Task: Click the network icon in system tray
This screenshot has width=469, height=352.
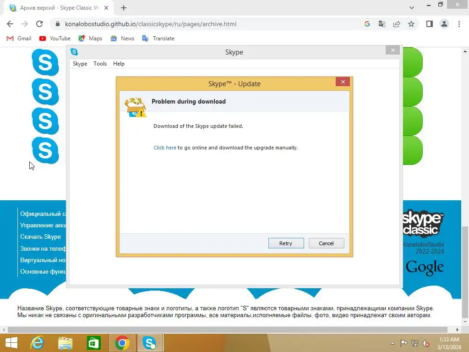Action: click(414, 343)
